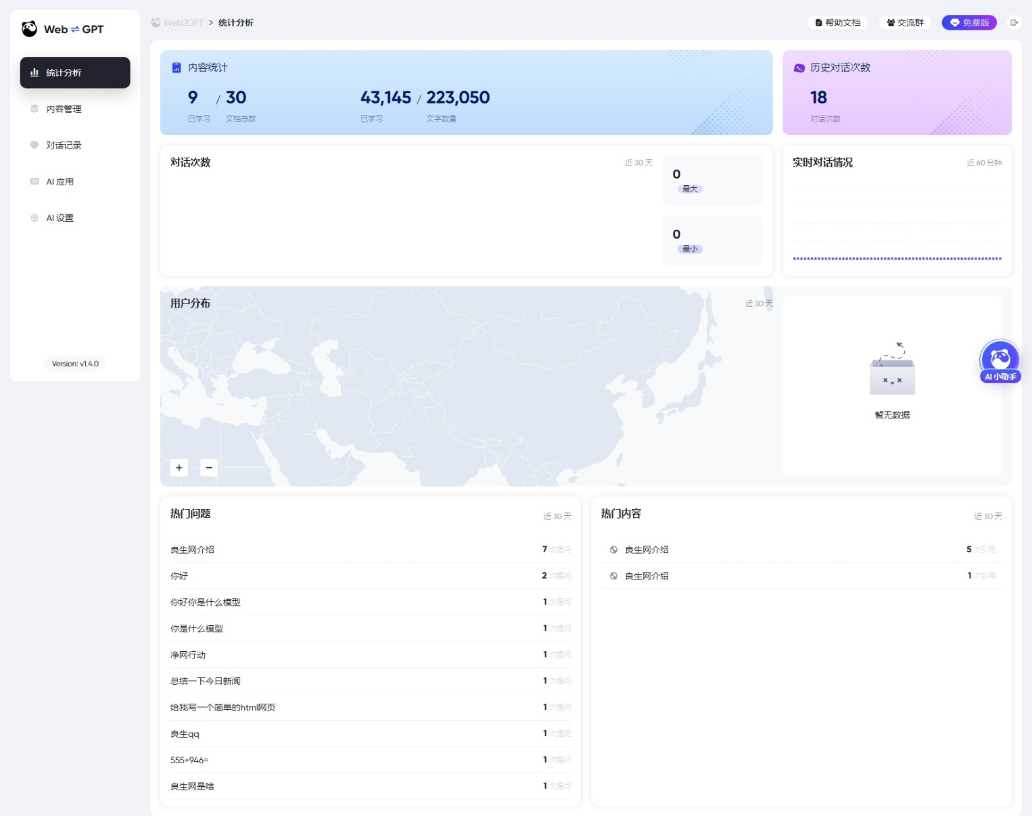Click the 良生网介绍 hot question row

pos(193,550)
